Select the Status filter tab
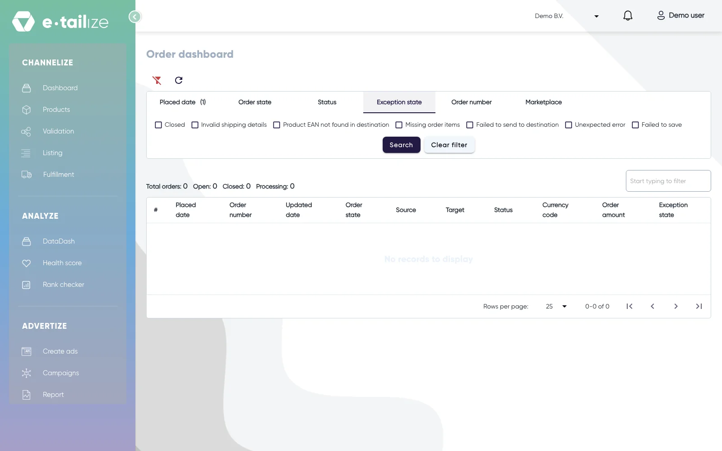The image size is (722, 451). point(327,102)
